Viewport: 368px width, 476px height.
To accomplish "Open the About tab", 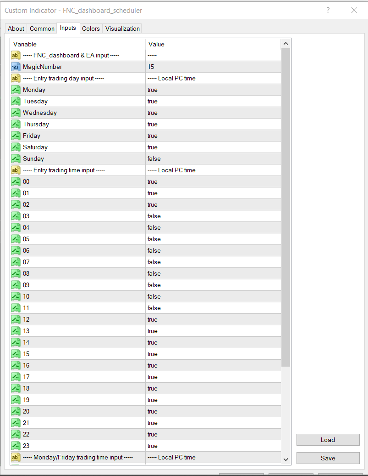I will (x=16, y=28).
